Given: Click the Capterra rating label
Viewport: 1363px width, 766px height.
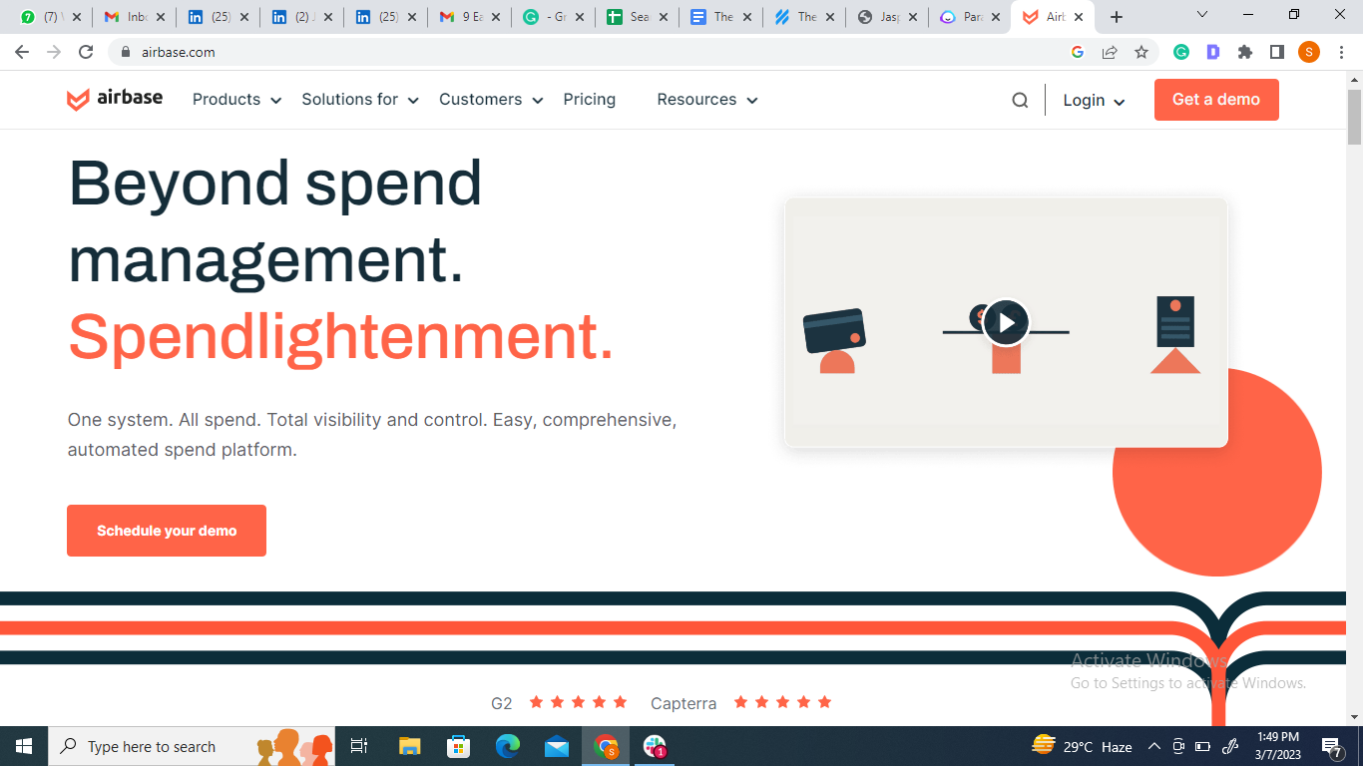Looking at the screenshot, I should coord(683,703).
